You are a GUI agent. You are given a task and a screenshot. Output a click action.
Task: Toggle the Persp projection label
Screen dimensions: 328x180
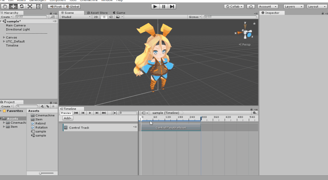(x=245, y=44)
